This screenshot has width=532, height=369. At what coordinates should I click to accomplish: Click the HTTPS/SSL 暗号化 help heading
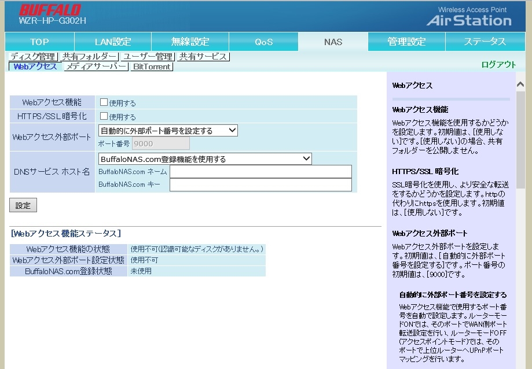tap(425, 171)
